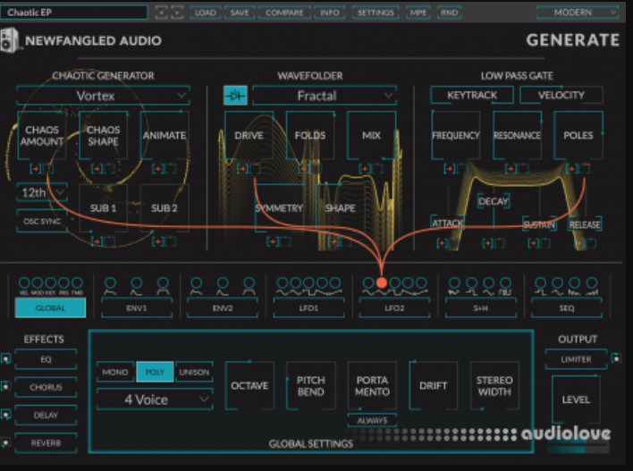Toggle the wavefolder diode enable icon
Image resolution: width=633 pixels, height=471 pixels.
(235, 96)
